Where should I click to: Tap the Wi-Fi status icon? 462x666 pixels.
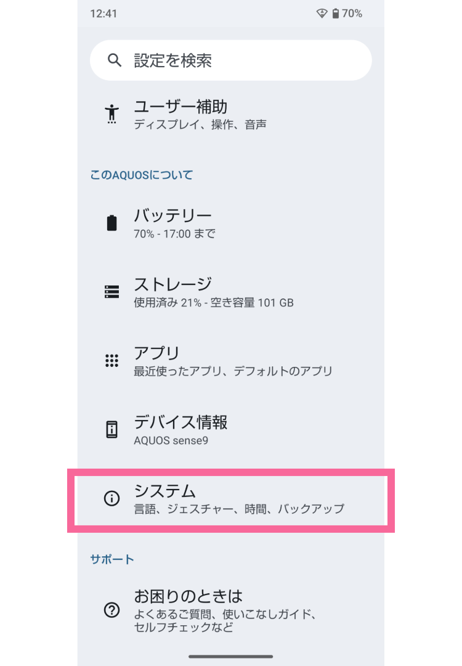point(322,14)
